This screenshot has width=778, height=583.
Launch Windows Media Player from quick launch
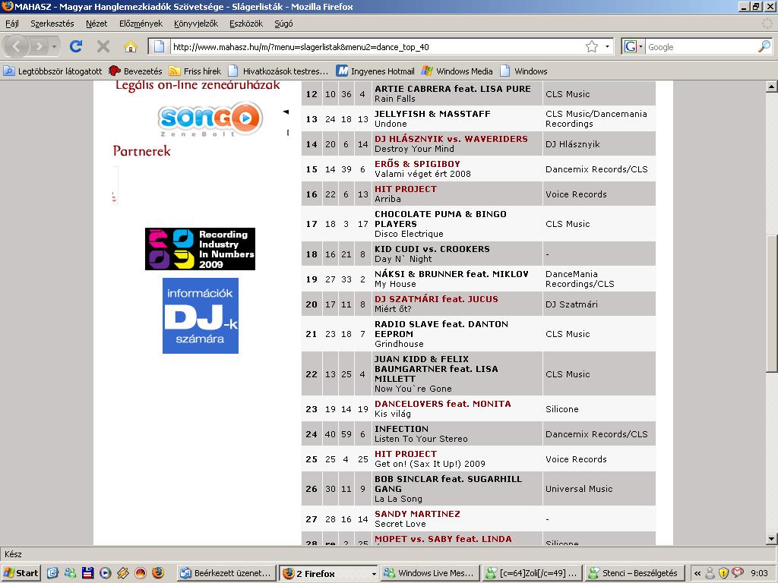tap(105, 573)
